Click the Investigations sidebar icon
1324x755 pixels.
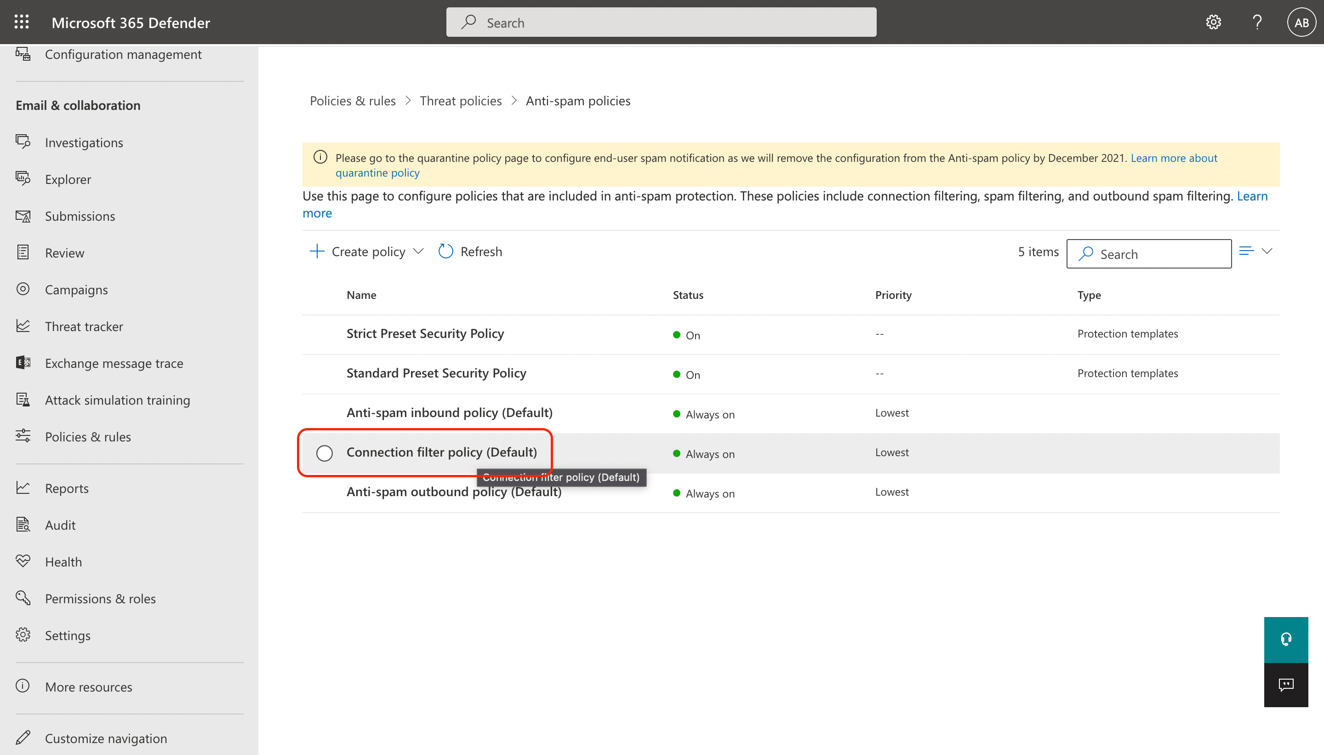pos(23,142)
